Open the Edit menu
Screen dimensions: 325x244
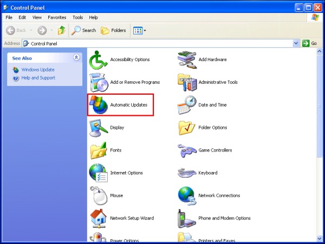[22, 18]
